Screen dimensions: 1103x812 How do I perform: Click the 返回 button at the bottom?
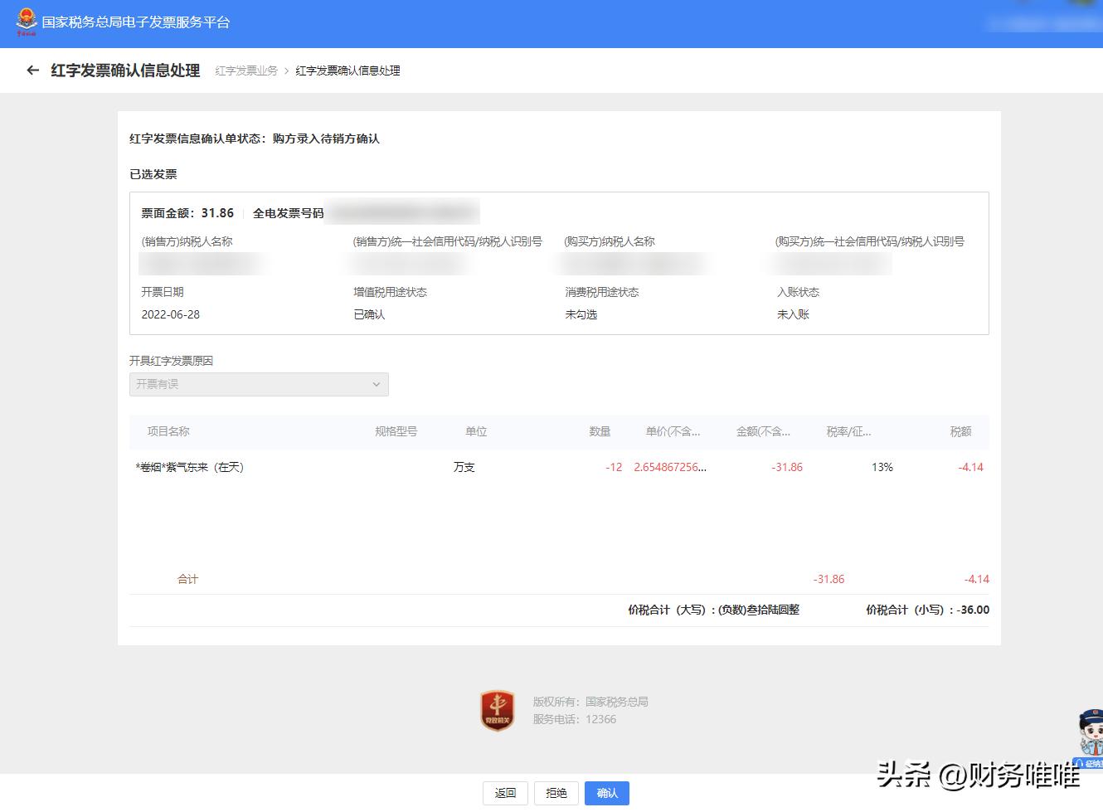(505, 793)
